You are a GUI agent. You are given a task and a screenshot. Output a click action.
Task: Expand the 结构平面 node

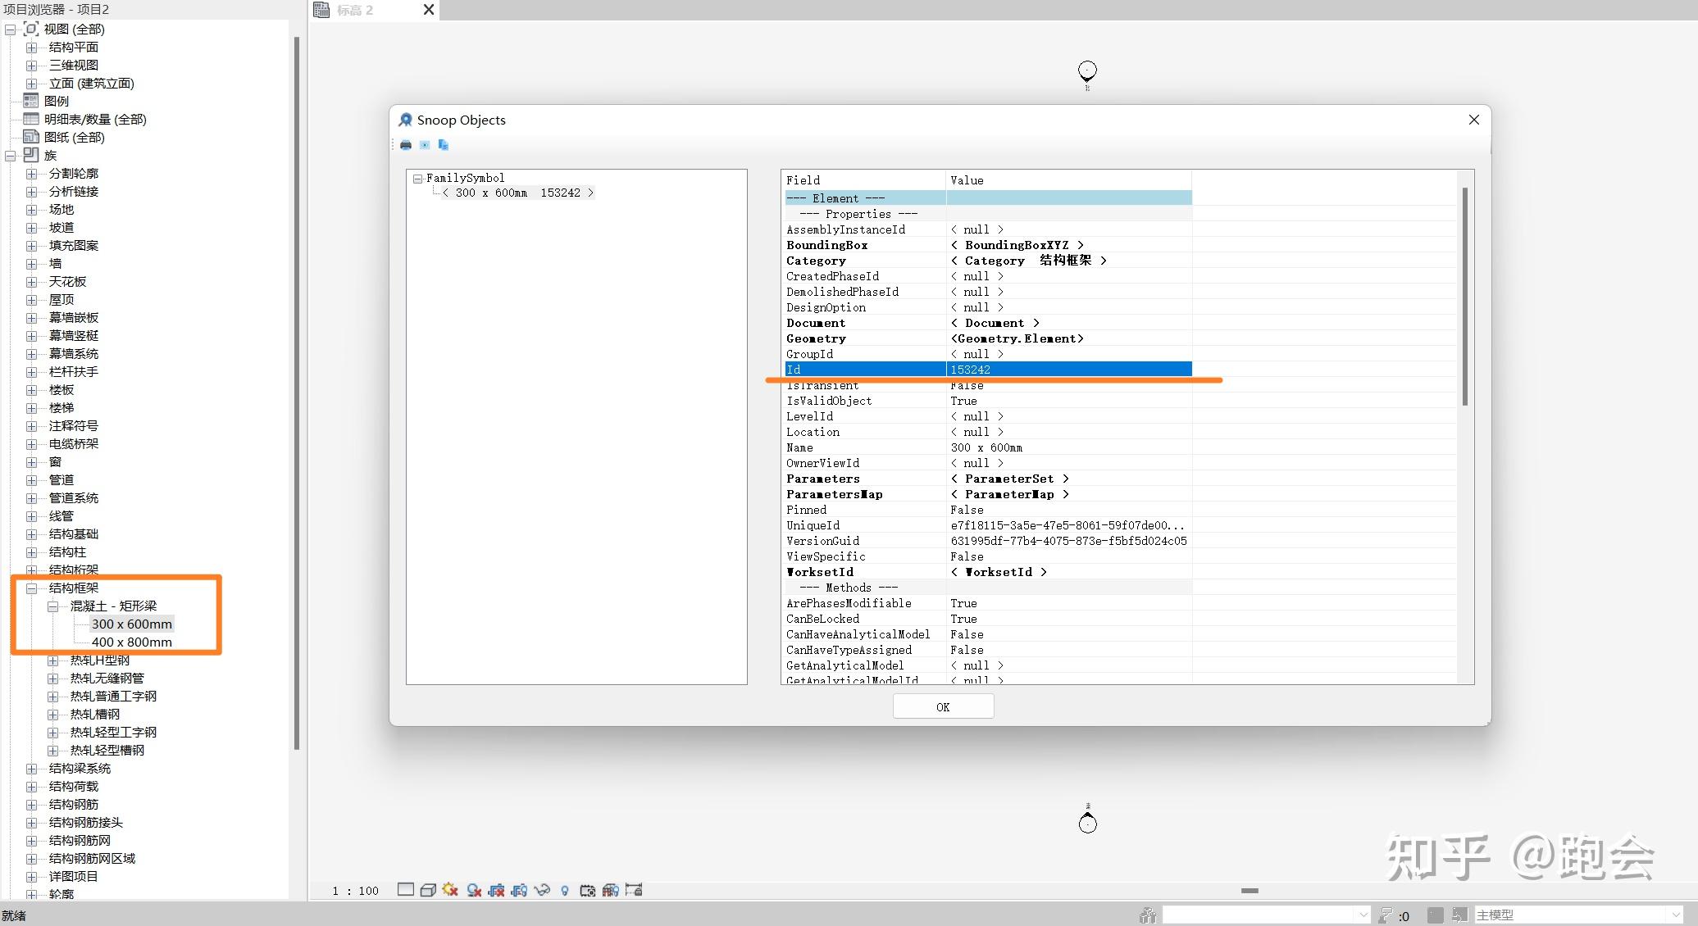click(31, 48)
